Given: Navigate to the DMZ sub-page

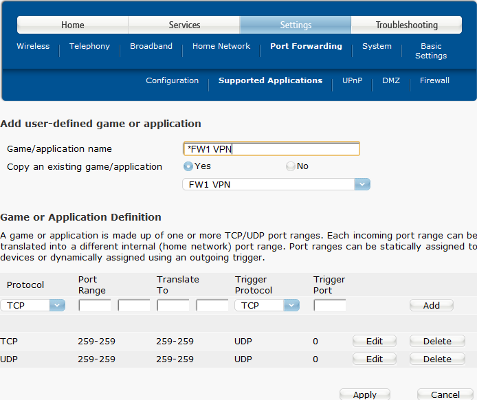Looking at the screenshot, I should [391, 81].
